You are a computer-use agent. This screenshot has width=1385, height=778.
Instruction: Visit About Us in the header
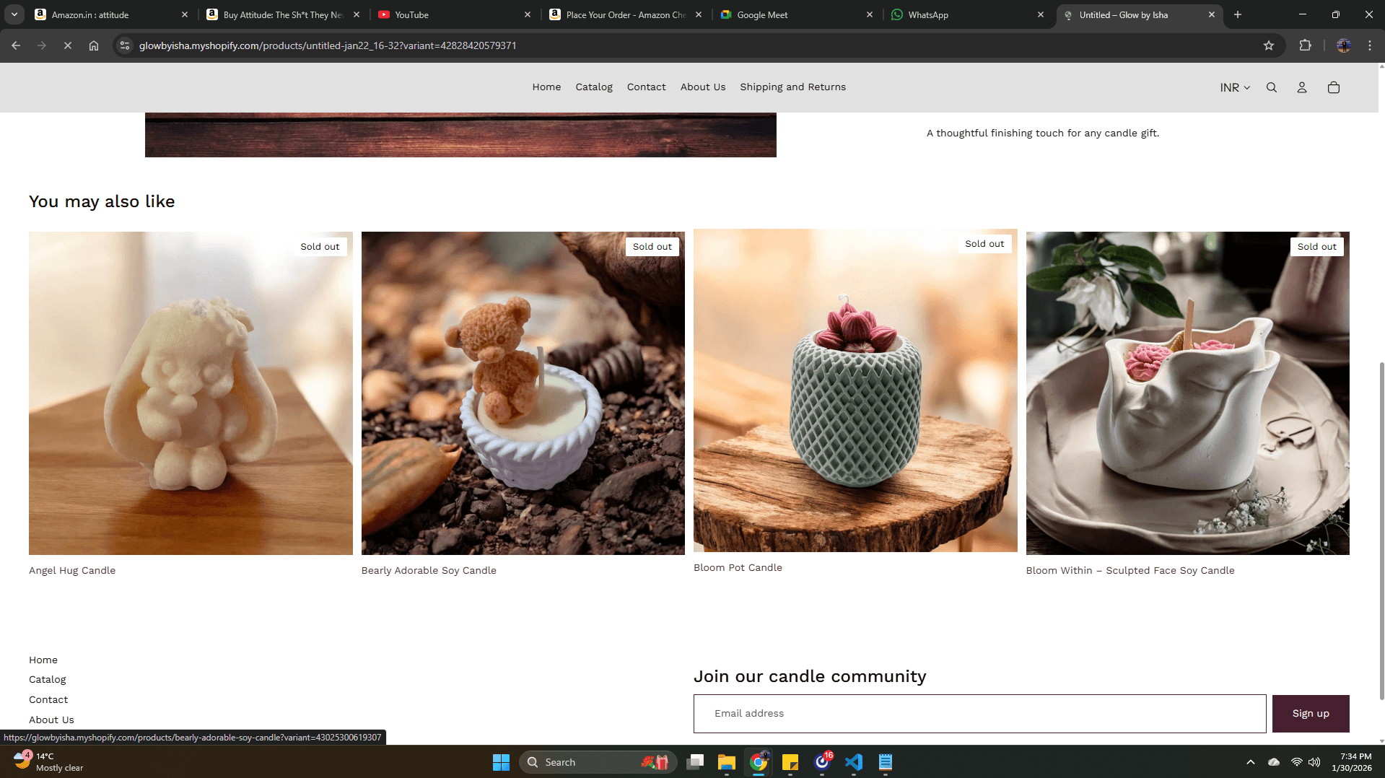703,87
